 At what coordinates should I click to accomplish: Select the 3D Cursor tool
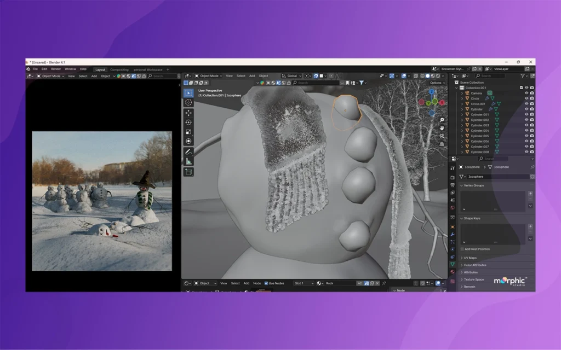(x=188, y=102)
